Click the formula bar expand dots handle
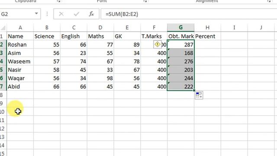Viewport: 277px width, 156px height. coord(47,14)
